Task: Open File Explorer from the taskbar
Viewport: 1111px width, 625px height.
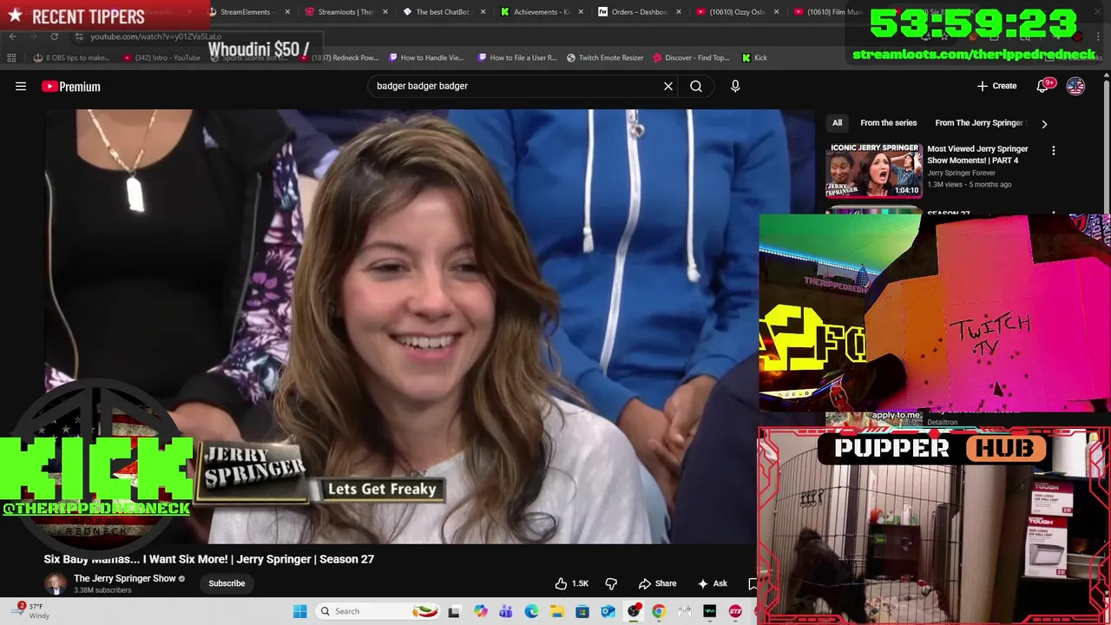Action: click(x=557, y=611)
